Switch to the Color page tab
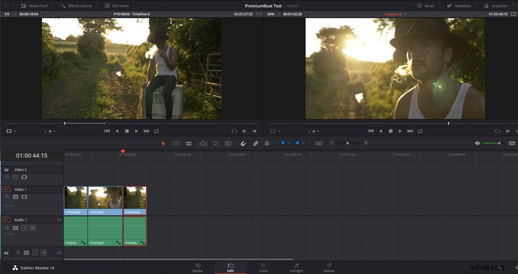518x274 pixels. (x=263, y=268)
